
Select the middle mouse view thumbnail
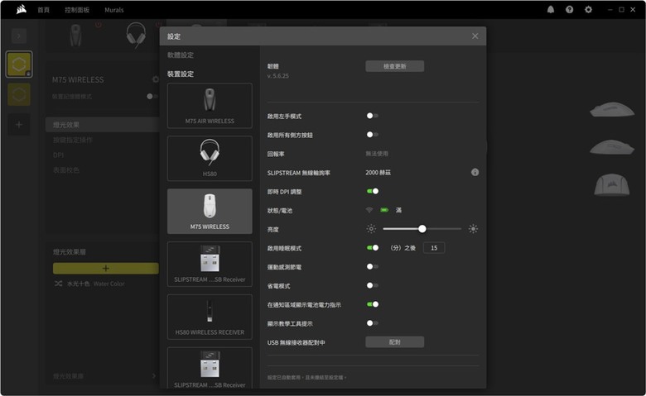[612, 147]
